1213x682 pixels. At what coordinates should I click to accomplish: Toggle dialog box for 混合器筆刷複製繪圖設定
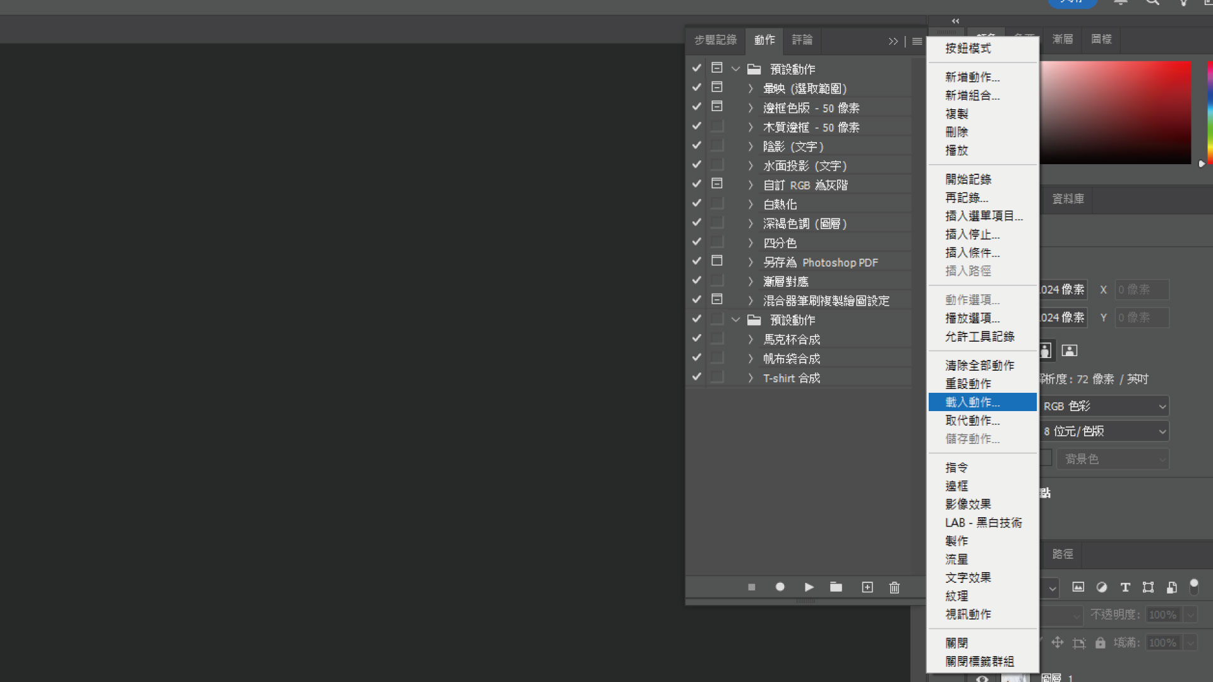[x=717, y=299]
